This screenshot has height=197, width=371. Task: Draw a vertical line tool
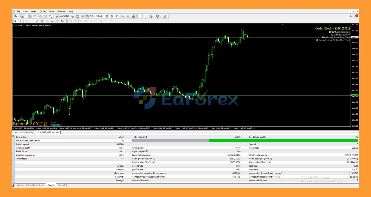(27, 21)
